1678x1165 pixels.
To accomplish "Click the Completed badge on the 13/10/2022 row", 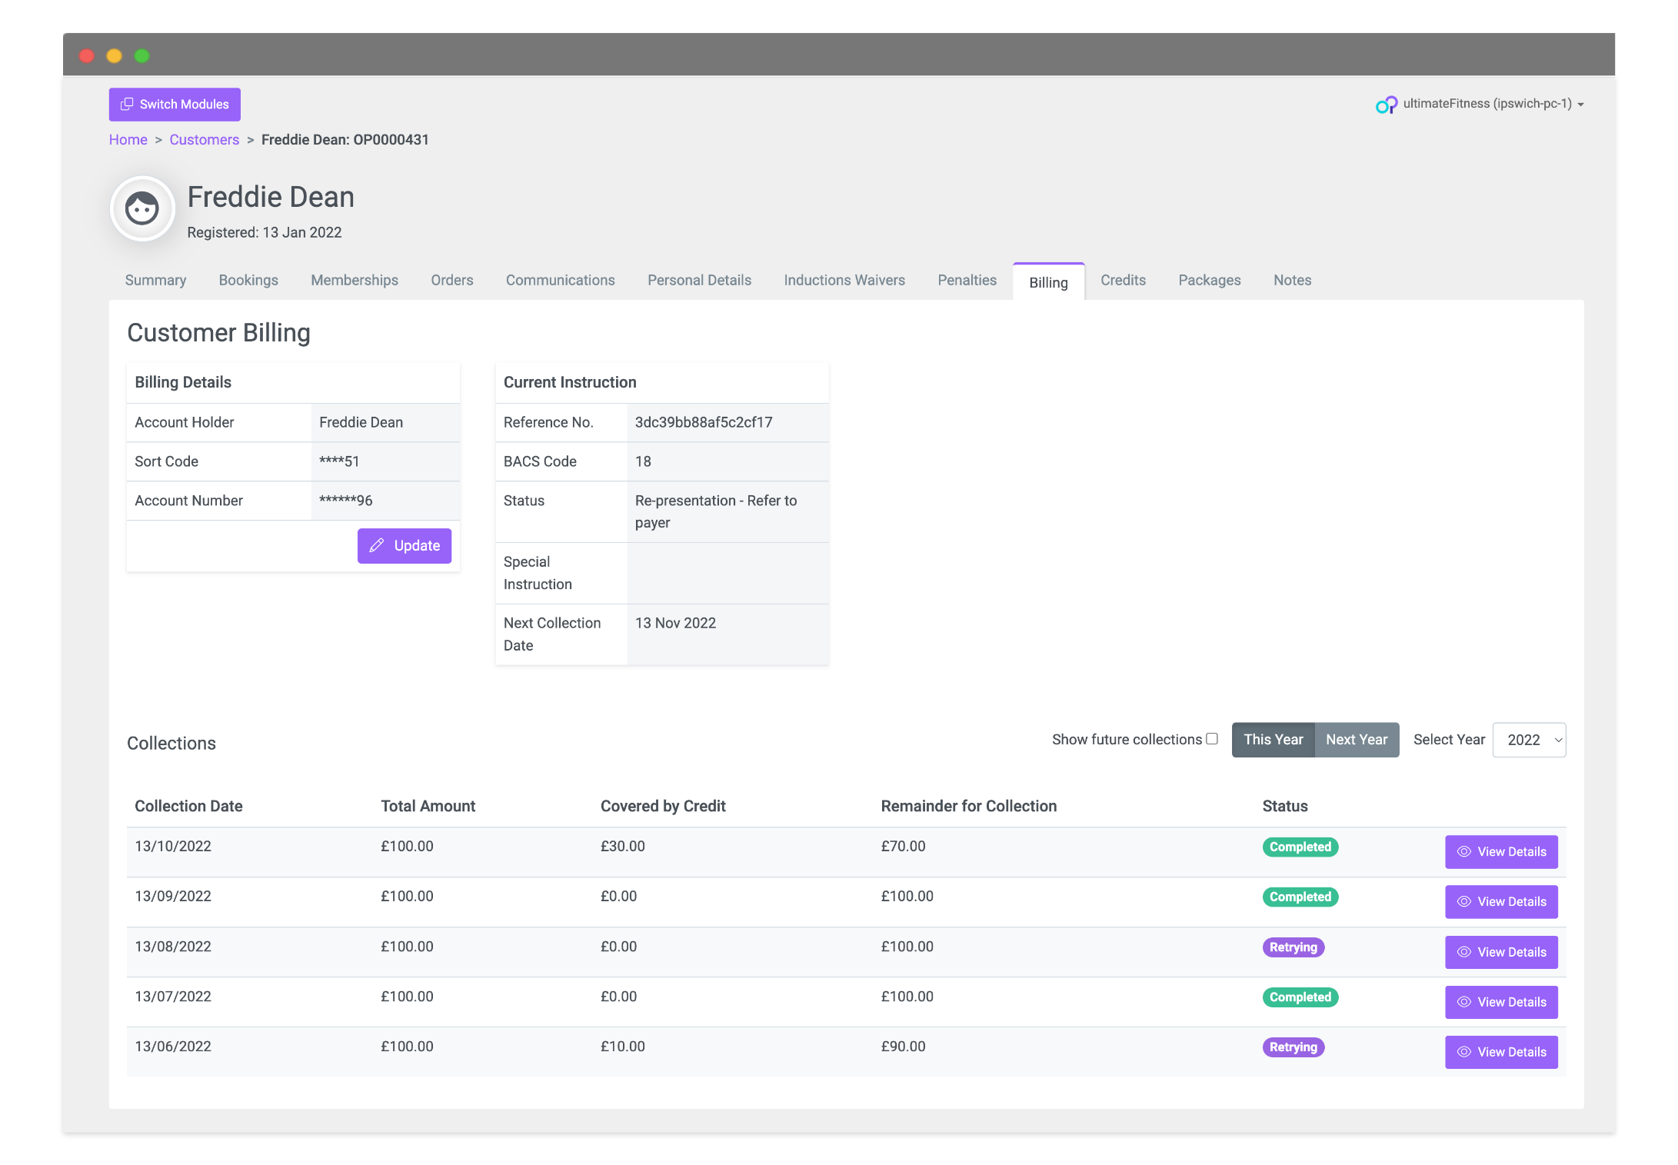I will coord(1300,847).
